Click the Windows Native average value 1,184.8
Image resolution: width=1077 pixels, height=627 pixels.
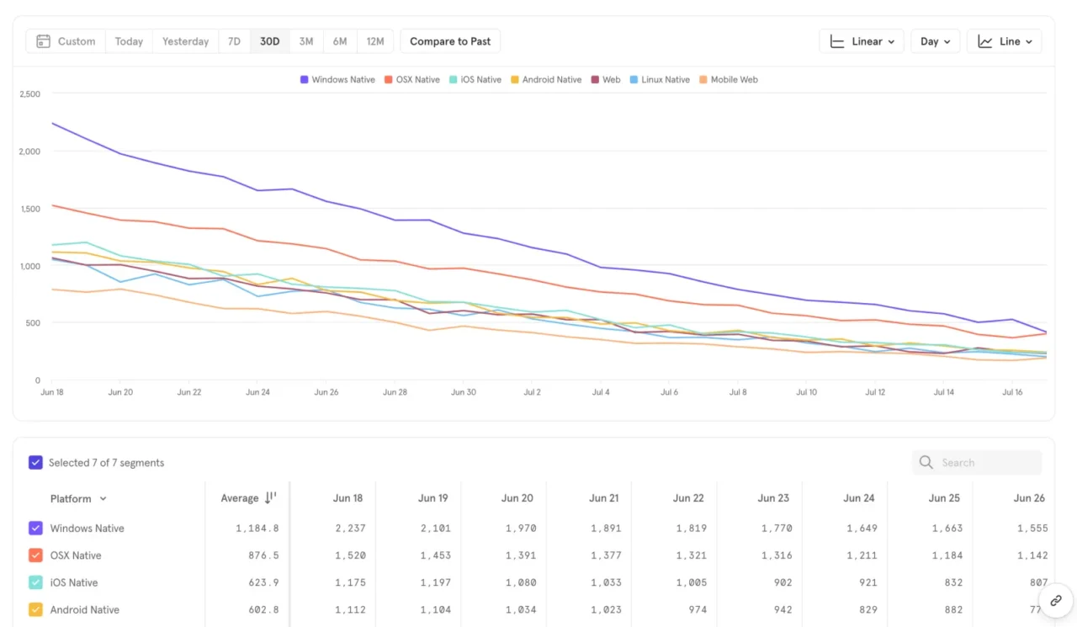pyautogui.click(x=257, y=529)
